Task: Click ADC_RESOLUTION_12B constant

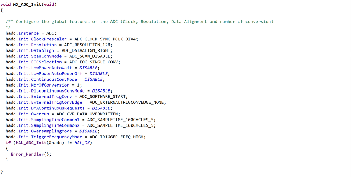Action: (87, 45)
